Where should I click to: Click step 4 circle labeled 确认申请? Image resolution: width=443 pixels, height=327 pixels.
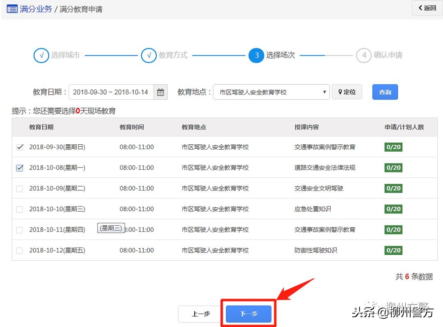click(x=364, y=55)
